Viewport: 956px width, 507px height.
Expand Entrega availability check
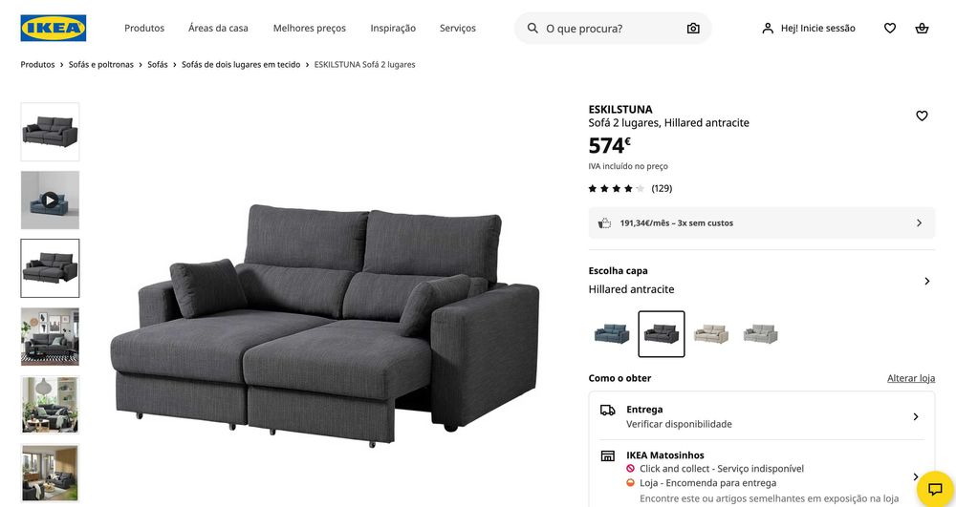pyautogui.click(x=762, y=416)
